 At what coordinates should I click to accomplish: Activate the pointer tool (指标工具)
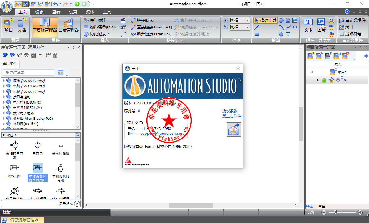pyautogui.click(x=265, y=20)
